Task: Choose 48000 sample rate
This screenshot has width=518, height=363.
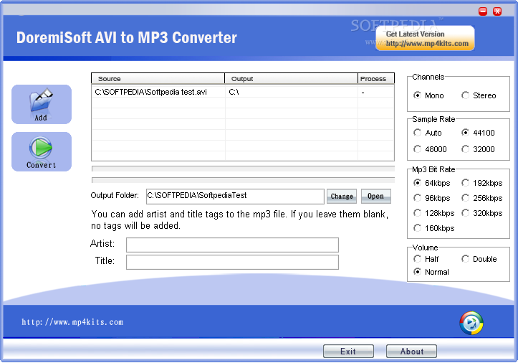Action: [x=430, y=149]
